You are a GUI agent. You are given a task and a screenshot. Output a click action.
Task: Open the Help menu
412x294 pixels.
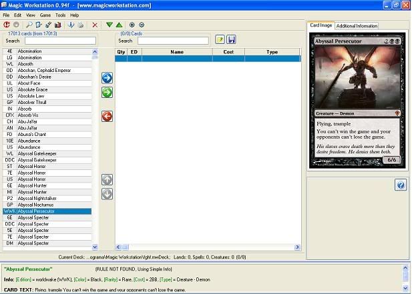click(x=74, y=15)
